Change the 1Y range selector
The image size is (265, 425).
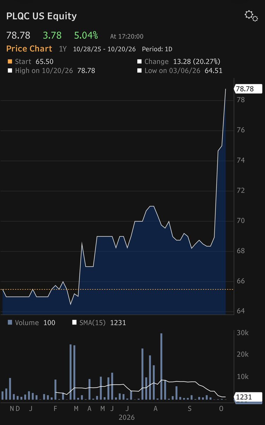coord(63,49)
